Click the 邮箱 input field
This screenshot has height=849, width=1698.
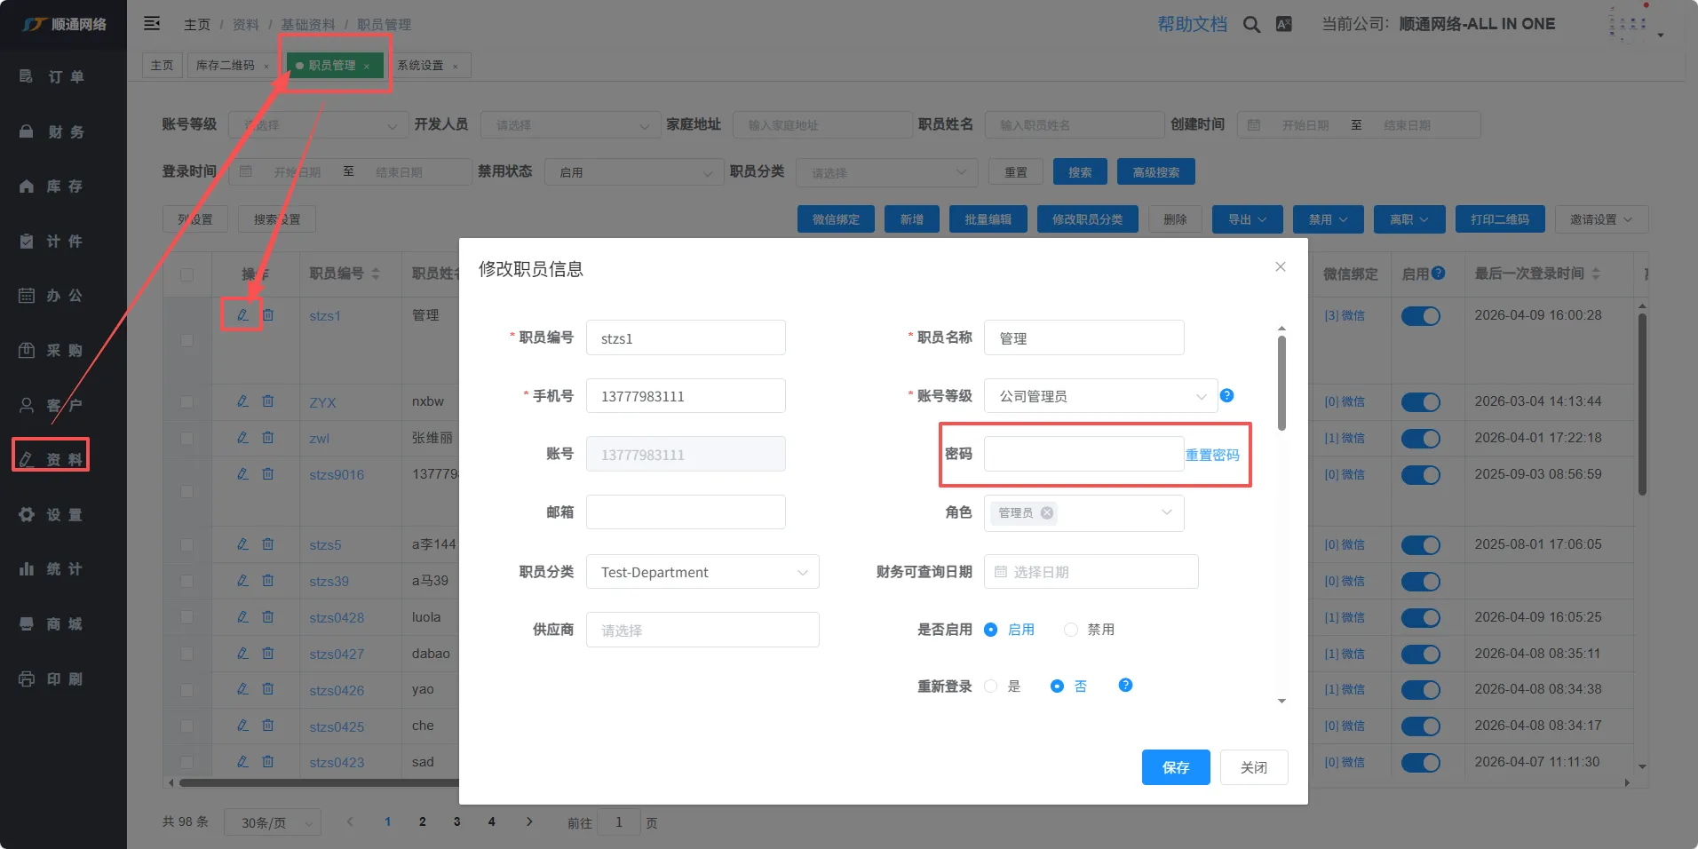686,512
